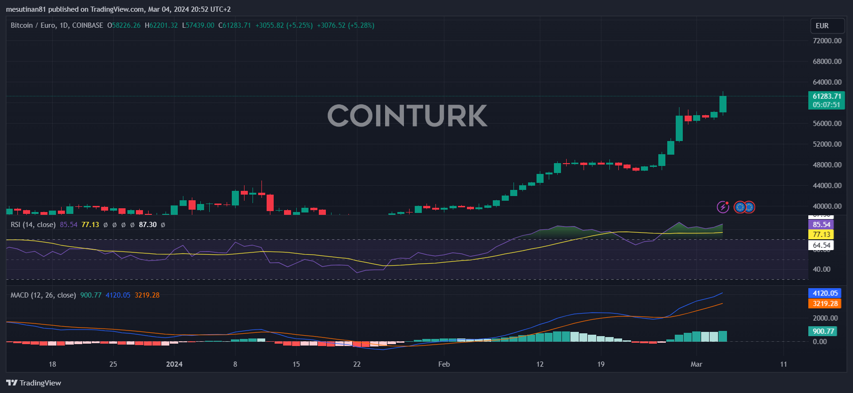Image resolution: width=853 pixels, height=393 pixels.
Task: Click the purple 85.54 tag on RSI scale
Action: point(821,225)
